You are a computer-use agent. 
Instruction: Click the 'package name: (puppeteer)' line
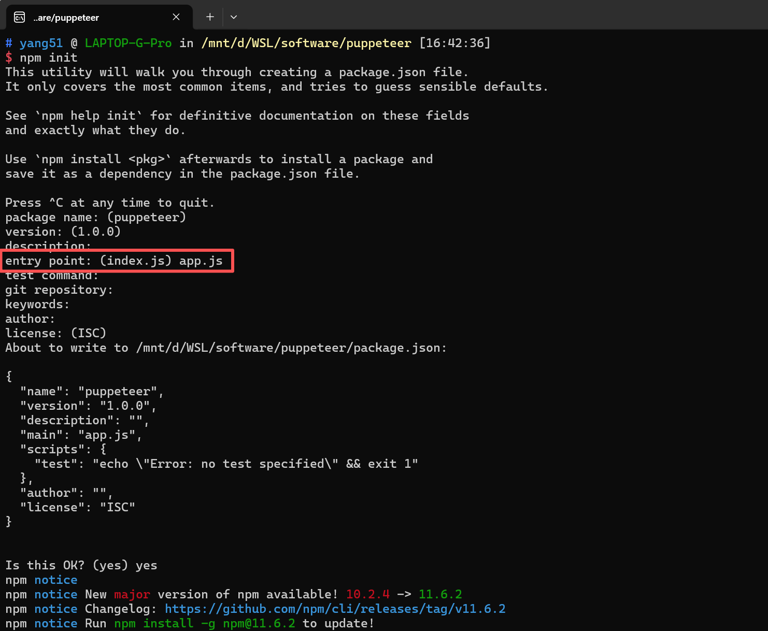point(96,217)
